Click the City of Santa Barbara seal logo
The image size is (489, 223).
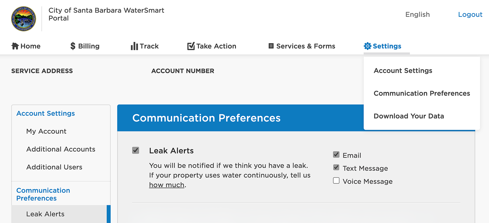point(24,19)
